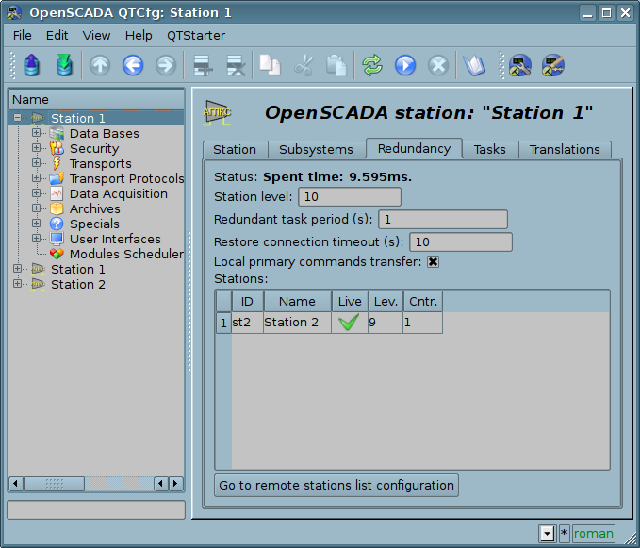This screenshot has height=548, width=640.
Task: Click the Back arrow toolbar icon
Action: [x=133, y=65]
